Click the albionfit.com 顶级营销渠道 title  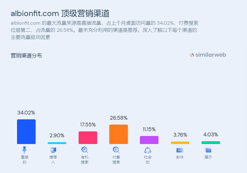[60, 14]
